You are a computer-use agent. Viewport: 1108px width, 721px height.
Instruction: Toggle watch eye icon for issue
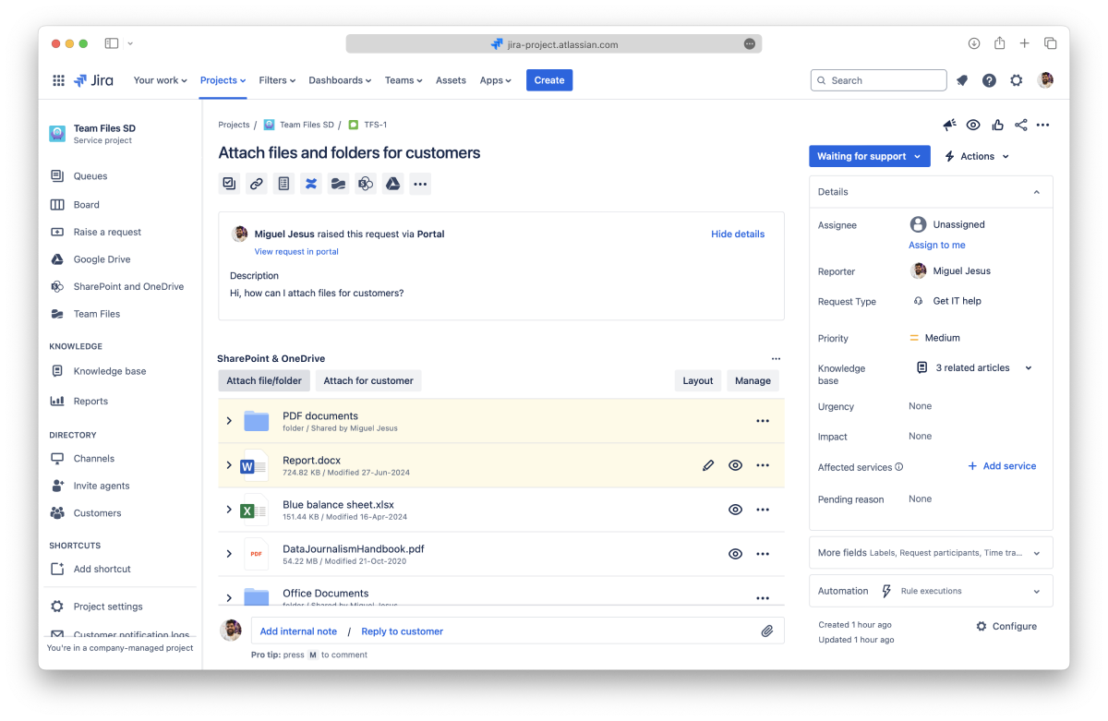click(x=973, y=126)
